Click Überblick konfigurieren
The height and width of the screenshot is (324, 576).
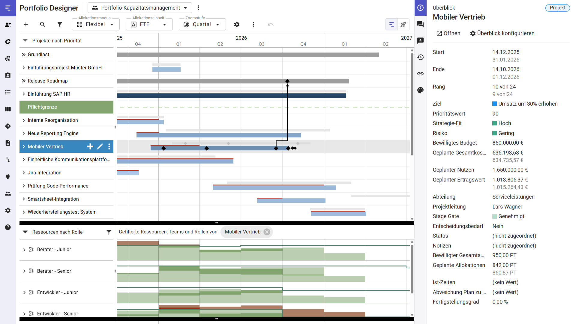502,33
